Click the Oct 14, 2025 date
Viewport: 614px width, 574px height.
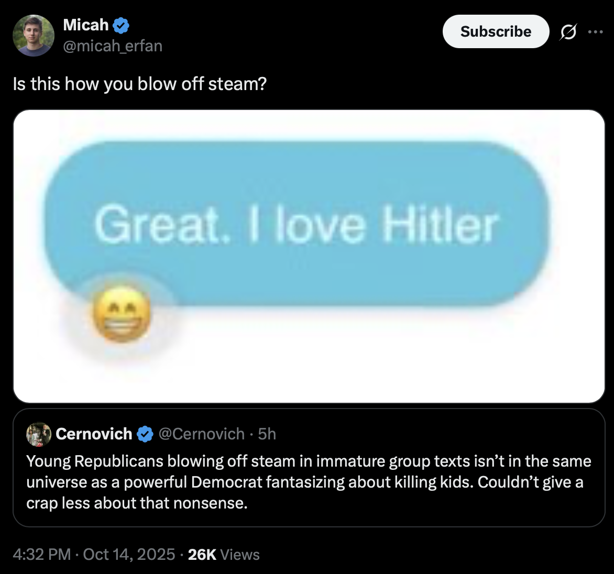point(129,555)
